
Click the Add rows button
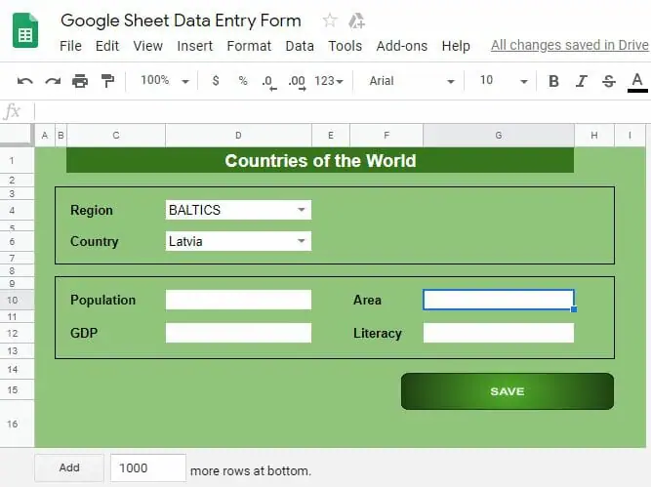click(69, 467)
